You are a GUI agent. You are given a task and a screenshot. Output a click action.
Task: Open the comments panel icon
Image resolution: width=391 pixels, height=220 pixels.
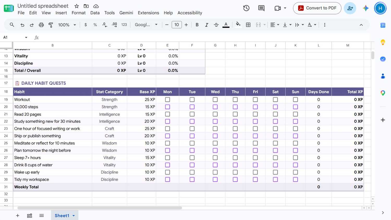tap(261, 8)
